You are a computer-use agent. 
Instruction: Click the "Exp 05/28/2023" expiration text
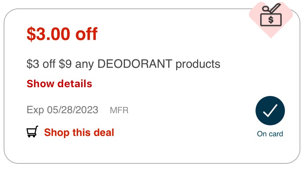point(62,110)
